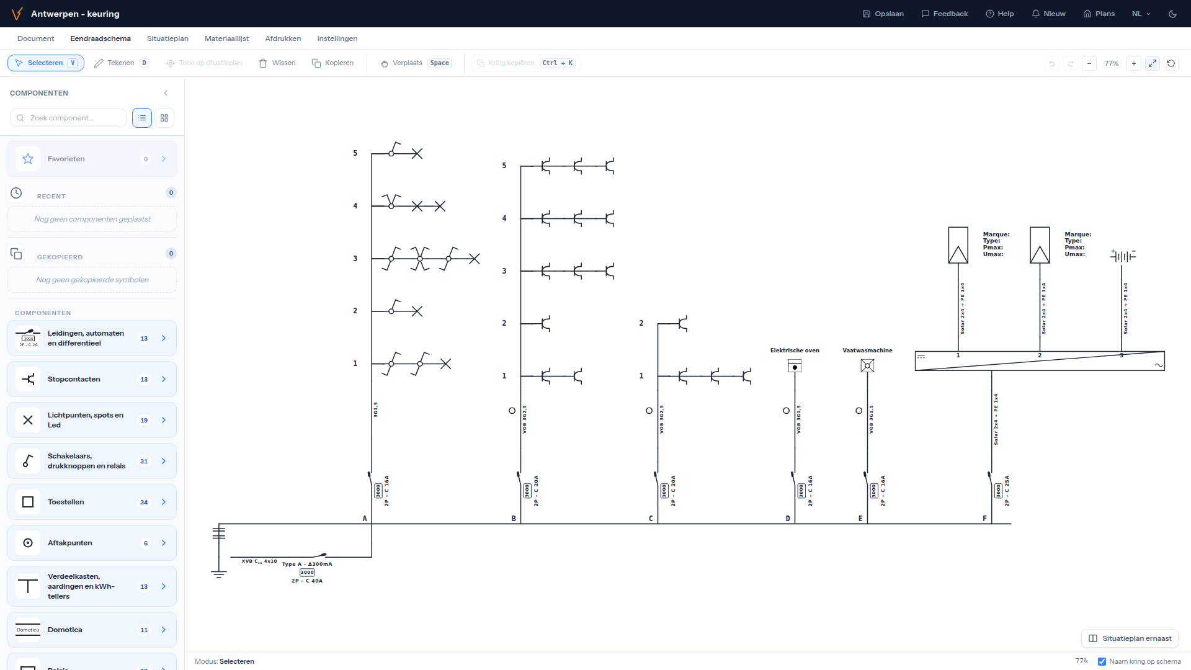
Task: Click the 77% zoom value
Action: click(1111, 63)
